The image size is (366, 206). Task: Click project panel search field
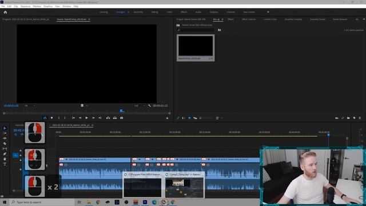pyautogui.click(x=196, y=30)
